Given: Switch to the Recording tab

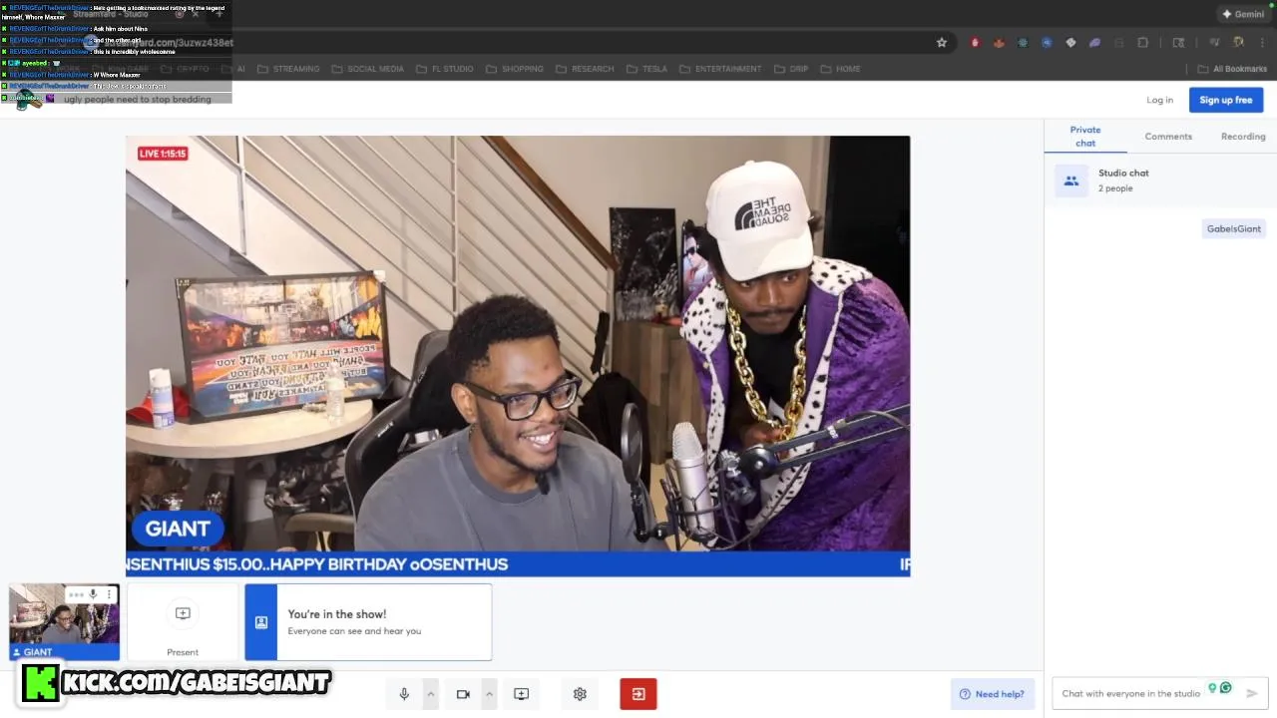Looking at the screenshot, I should (1243, 137).
